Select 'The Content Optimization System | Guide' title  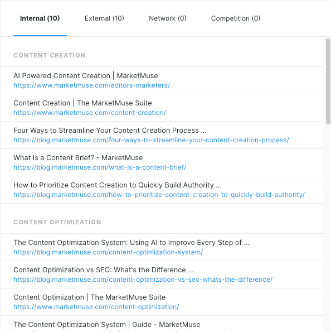pos(107,325)
